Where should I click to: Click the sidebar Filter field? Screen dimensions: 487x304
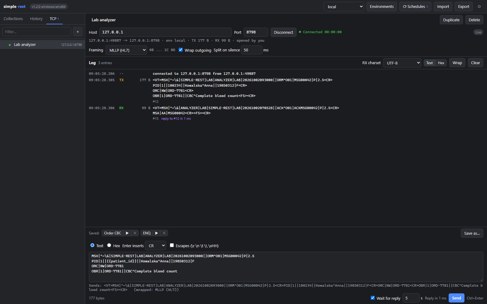pos(37,32)
